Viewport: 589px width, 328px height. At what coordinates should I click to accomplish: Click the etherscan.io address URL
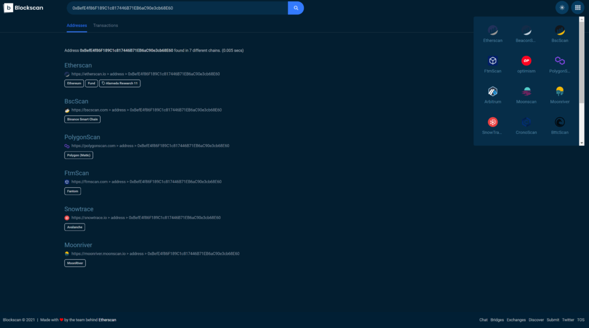[x=146, y=74]
